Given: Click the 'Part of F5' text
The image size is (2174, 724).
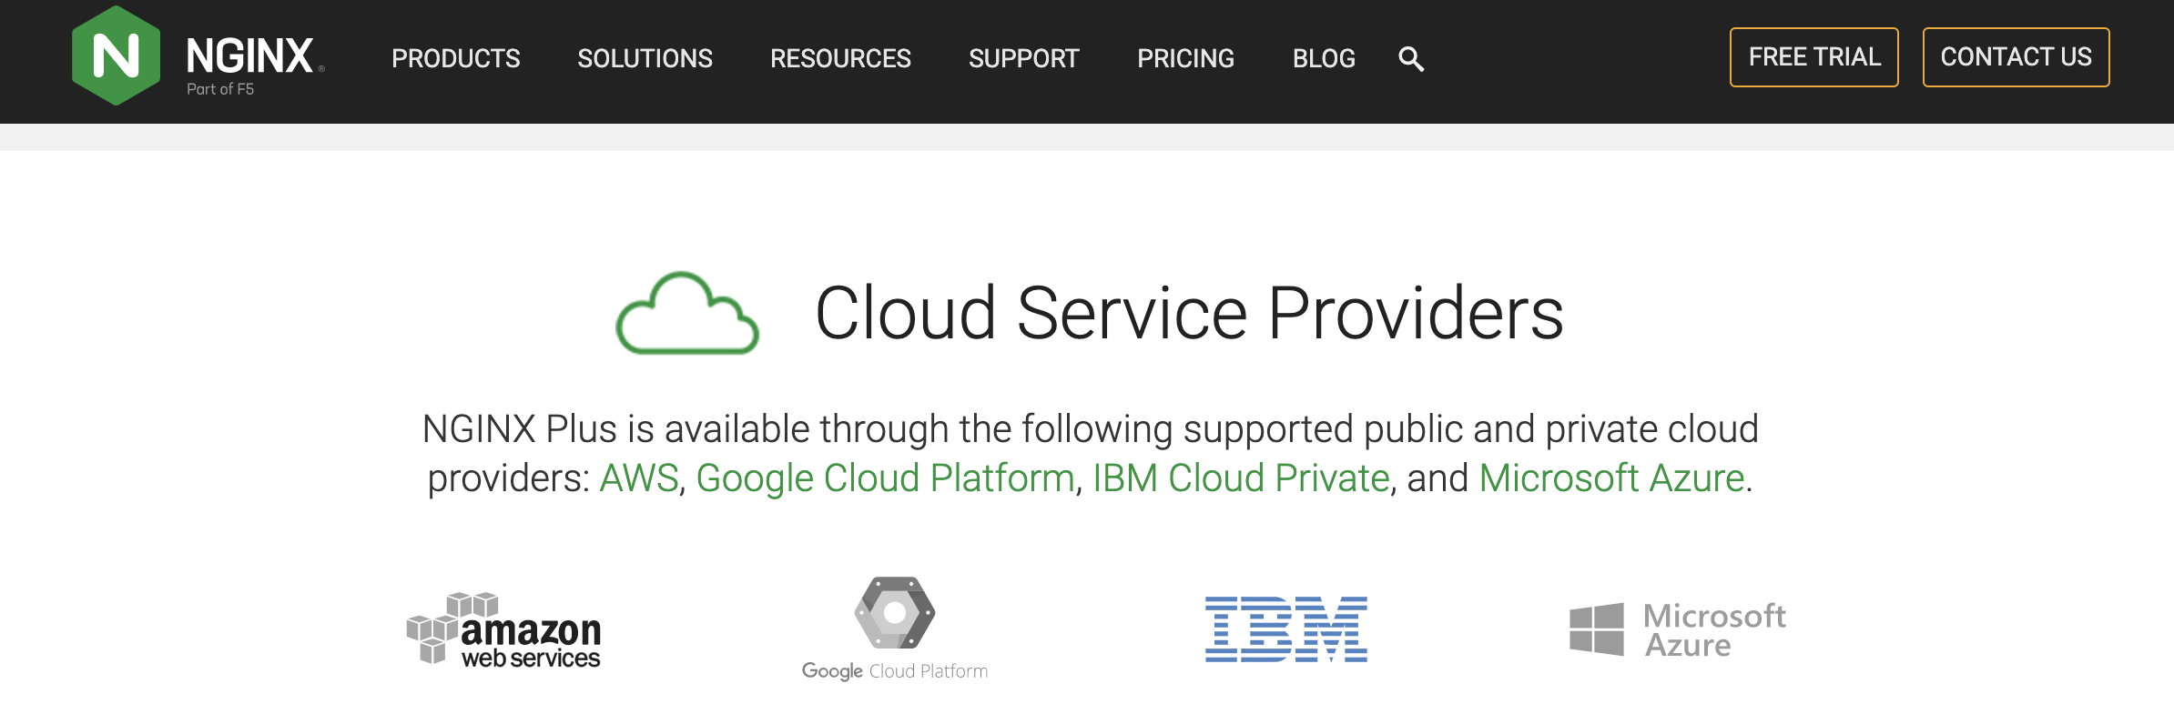Looking at the screenshot, I should coord(220,89).
